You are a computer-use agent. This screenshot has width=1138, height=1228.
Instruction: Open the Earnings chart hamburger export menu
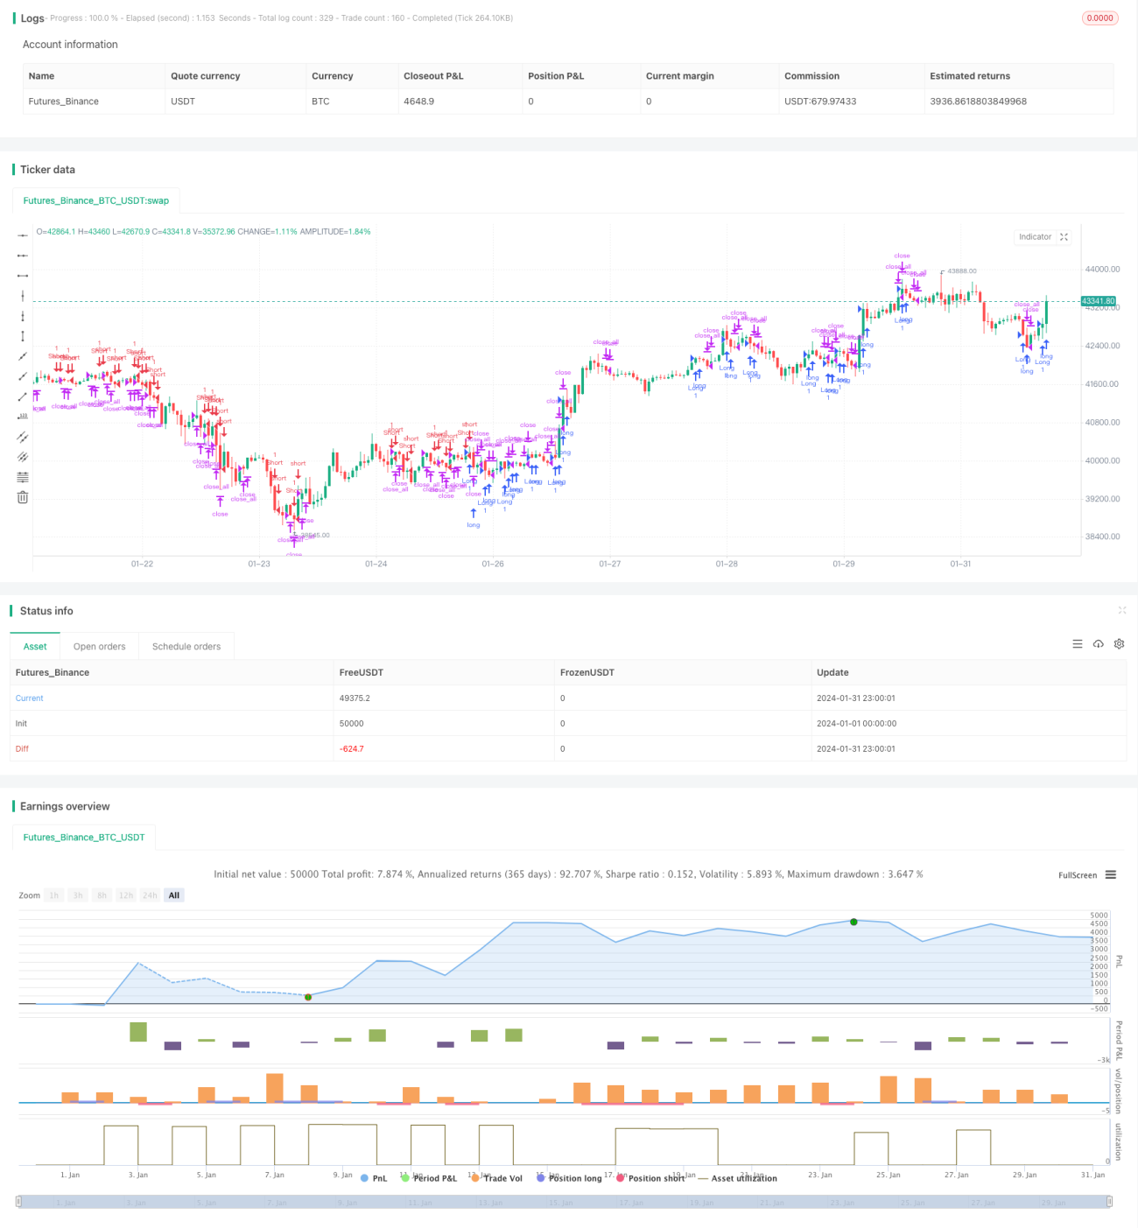[1111, 874]
